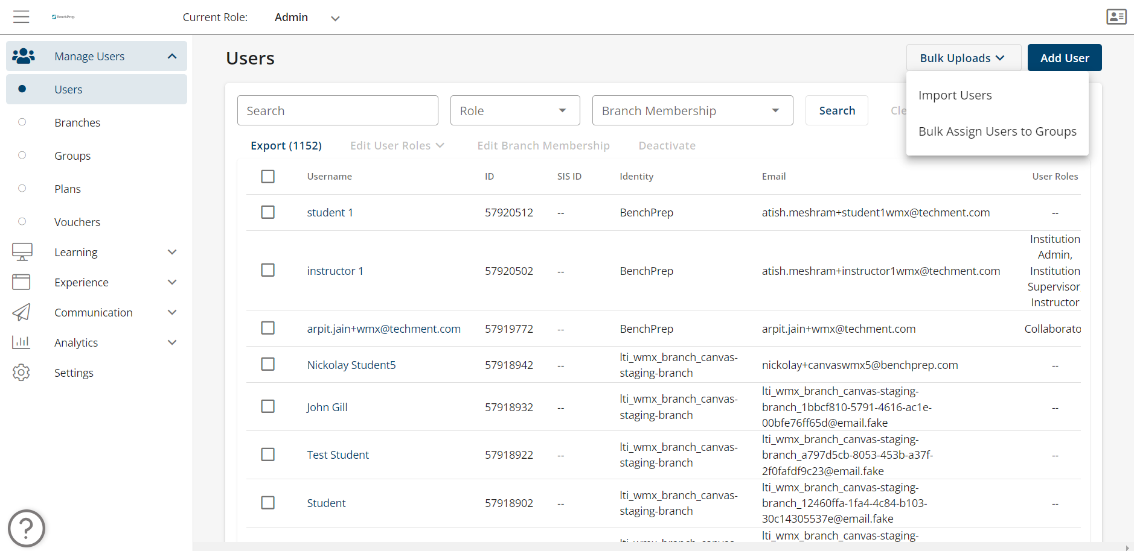Click the Settings gear icon
This screenshot has width=1134, height=551.
[21, 373]
